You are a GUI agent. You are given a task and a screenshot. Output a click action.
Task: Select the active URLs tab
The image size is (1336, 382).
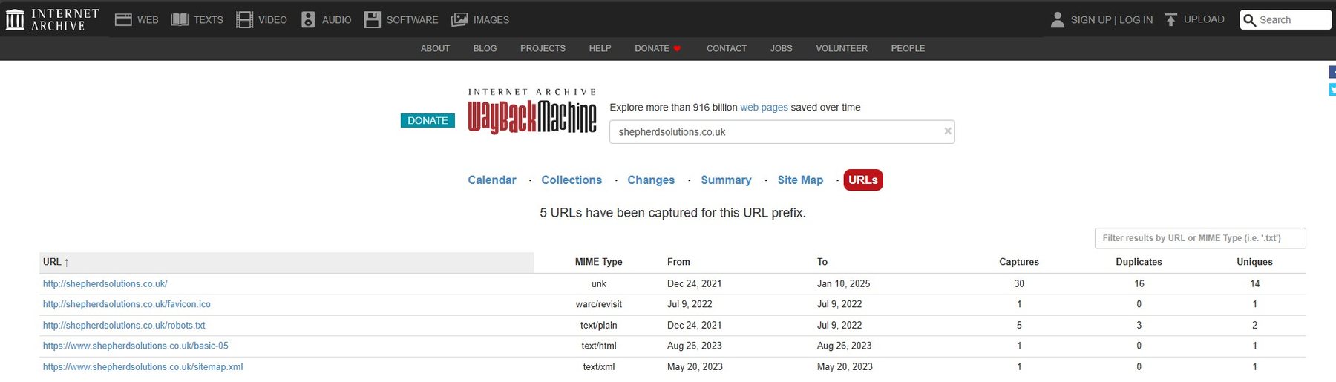point(863,180)
